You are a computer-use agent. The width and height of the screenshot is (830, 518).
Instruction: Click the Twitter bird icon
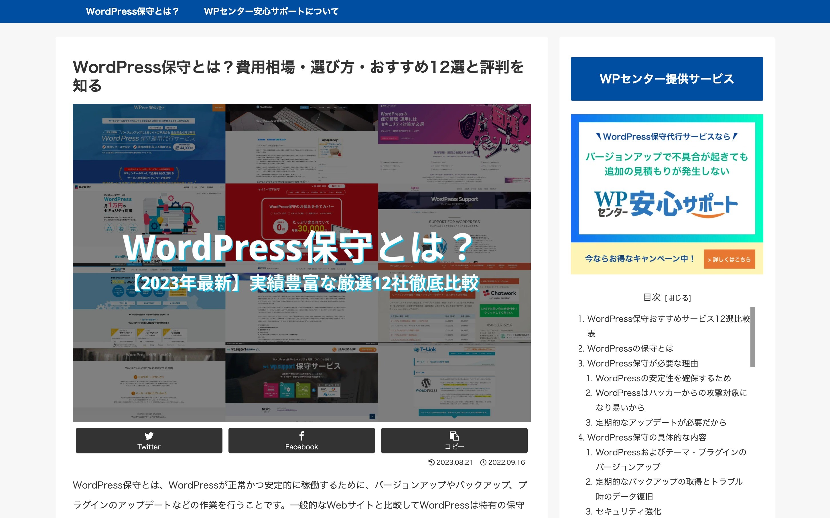[x=149, y=436]
